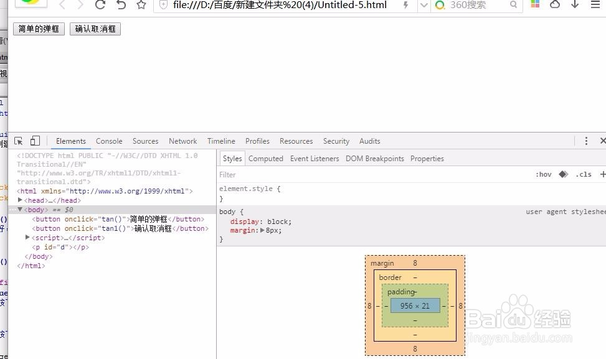Expand the script node

pyautogui.click(x=27, y=238)
